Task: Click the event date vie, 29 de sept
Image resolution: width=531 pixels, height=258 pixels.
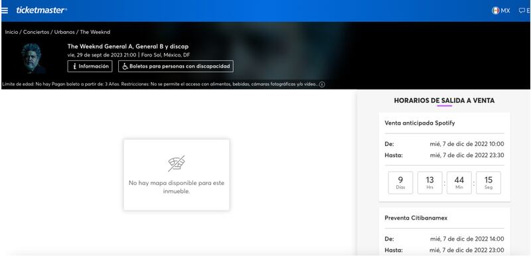Action: [x=102, y=55]
